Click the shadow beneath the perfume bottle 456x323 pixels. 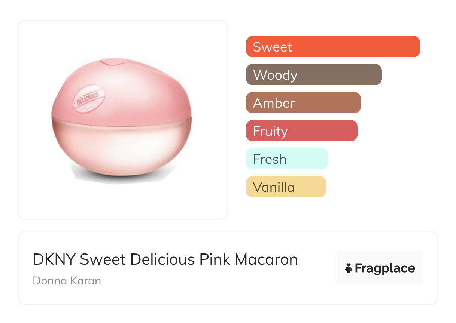click(120, 178)
